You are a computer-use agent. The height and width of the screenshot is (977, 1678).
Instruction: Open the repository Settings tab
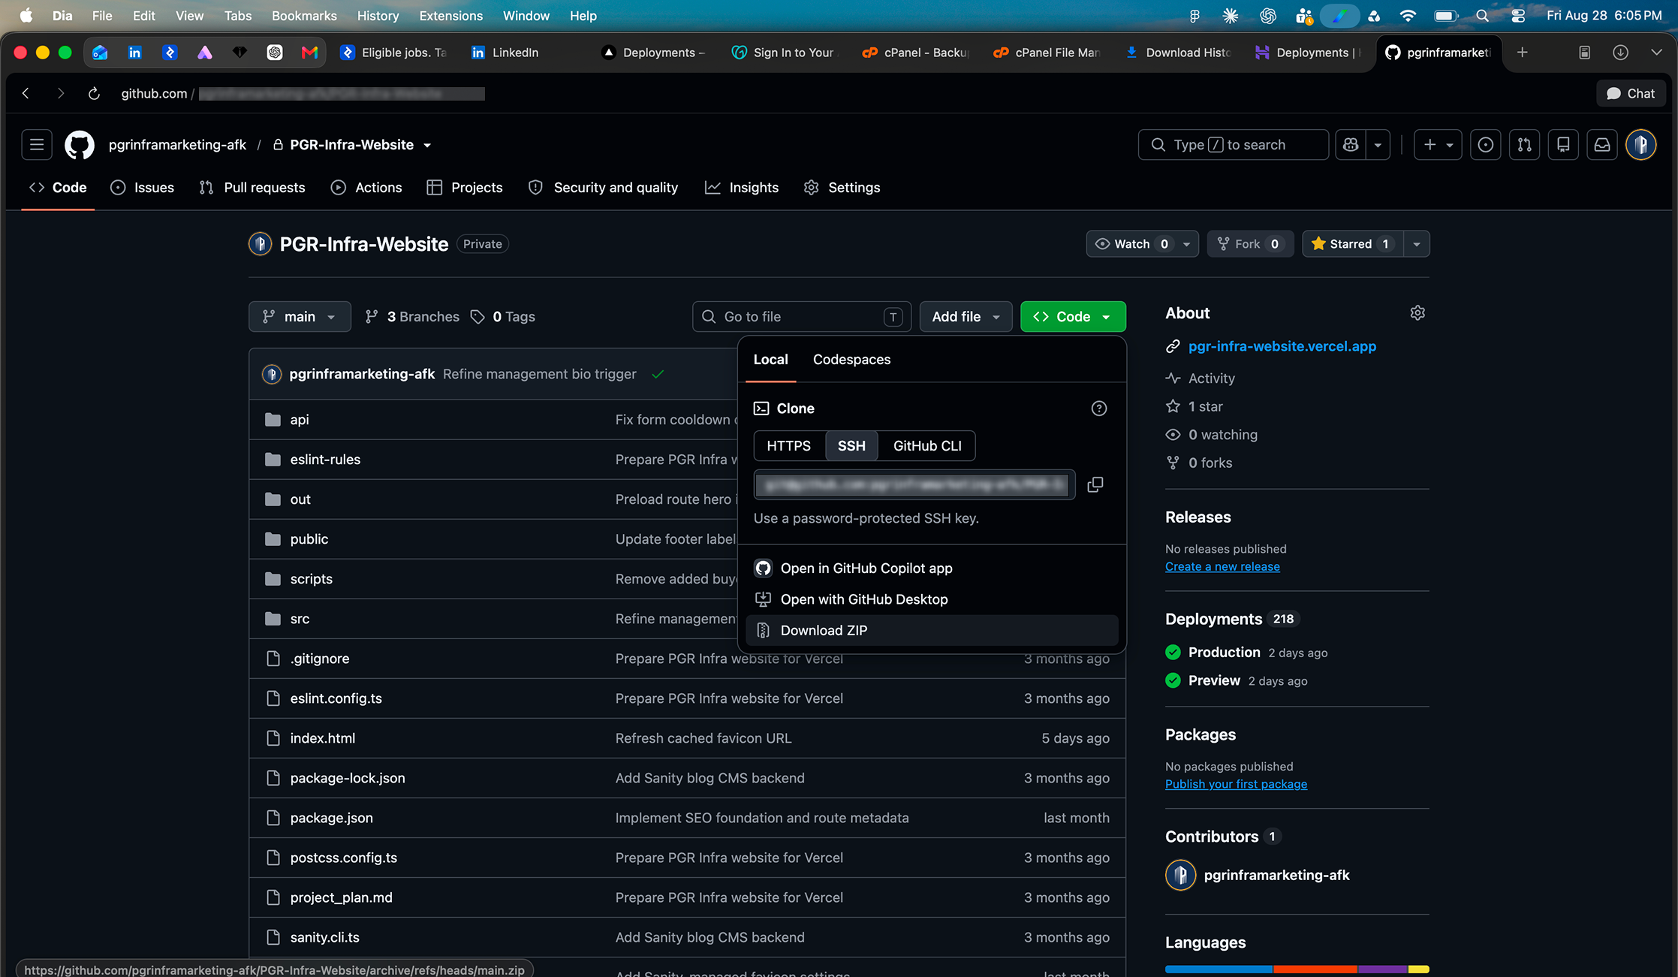842,188
